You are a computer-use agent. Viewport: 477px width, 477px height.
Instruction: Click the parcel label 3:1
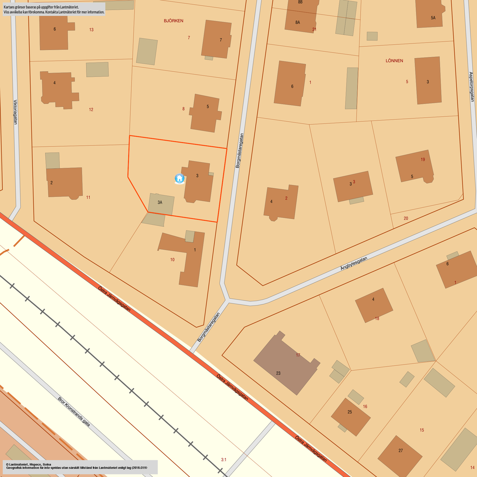tap(224, 460)
